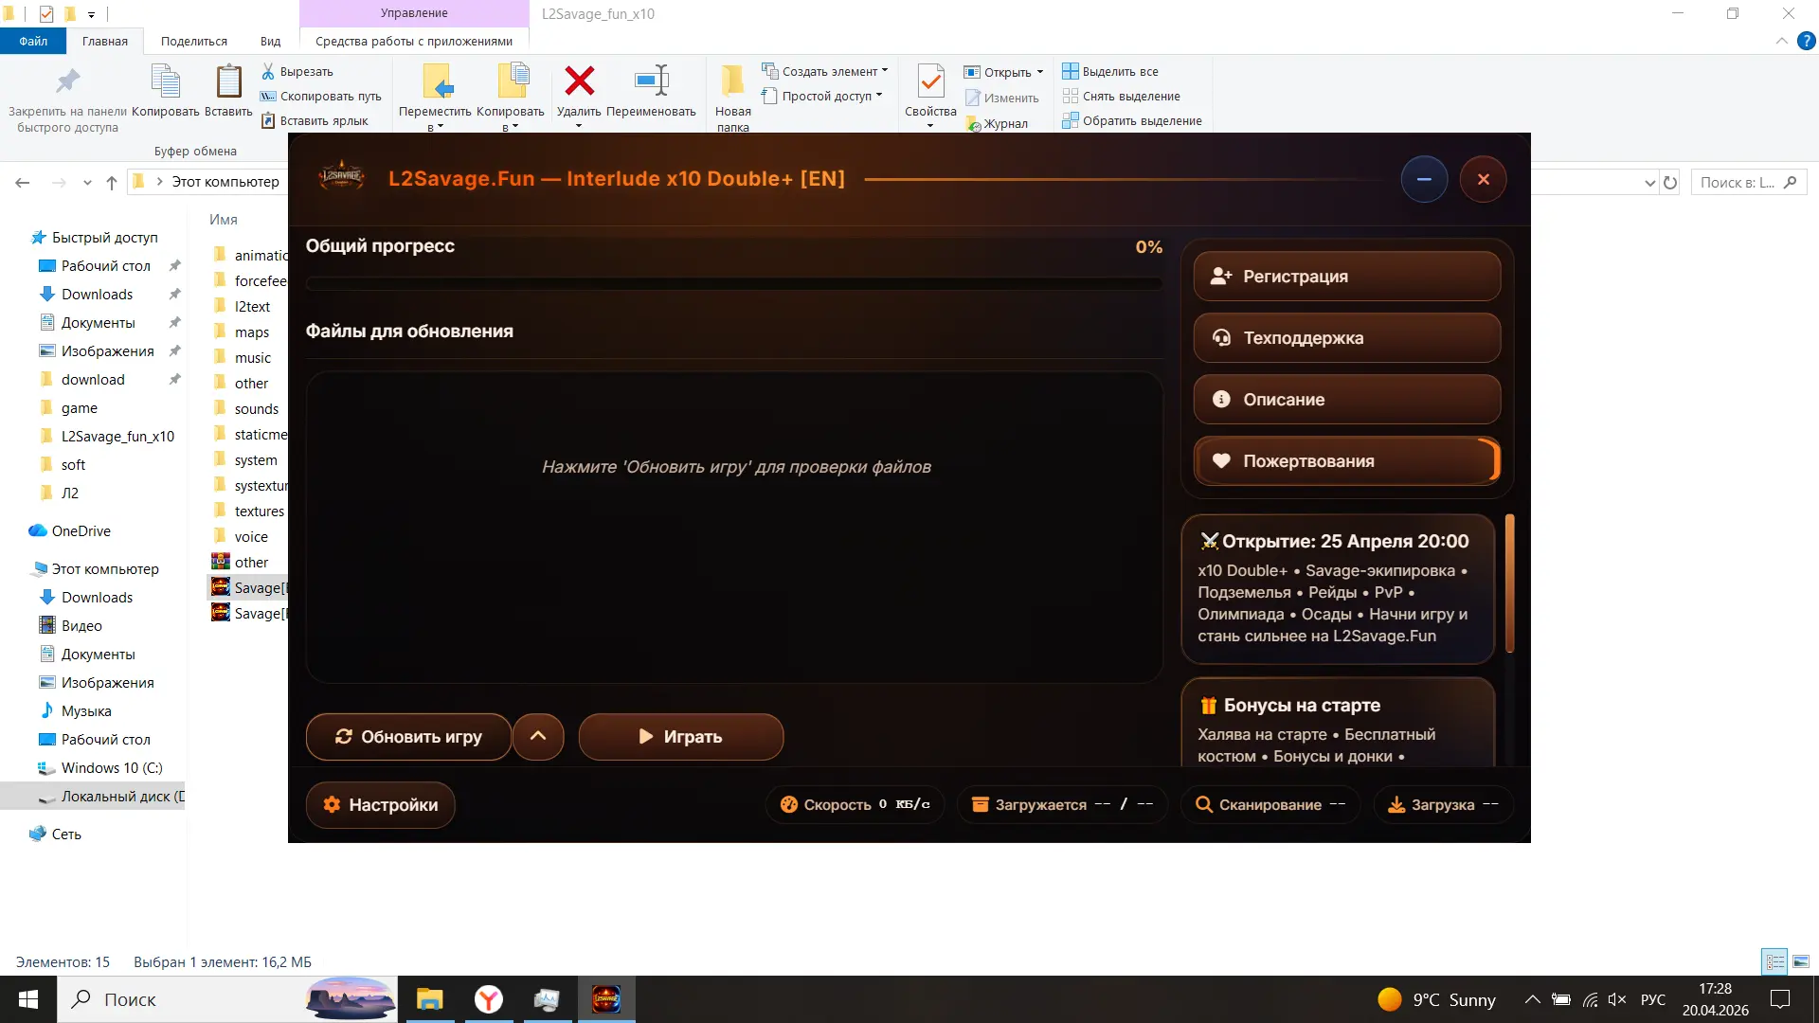Click Invert selection in ribbon
Viewport: 1819px width, 1023px height.
click(1132, 120)
